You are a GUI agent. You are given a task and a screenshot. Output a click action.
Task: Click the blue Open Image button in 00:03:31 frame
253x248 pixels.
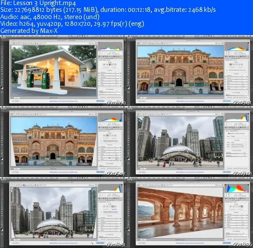(227, 101)
